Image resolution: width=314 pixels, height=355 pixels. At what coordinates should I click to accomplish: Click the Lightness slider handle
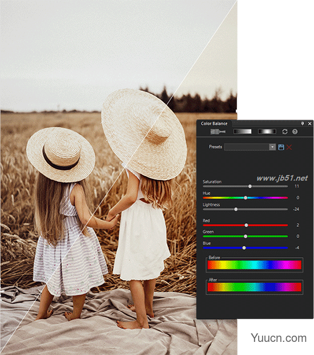pos(236,209)
